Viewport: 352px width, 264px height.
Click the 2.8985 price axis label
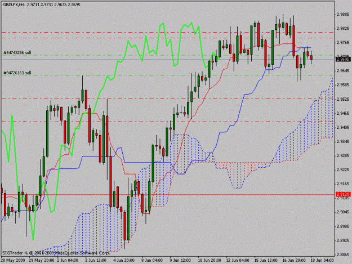pos(343,226)
